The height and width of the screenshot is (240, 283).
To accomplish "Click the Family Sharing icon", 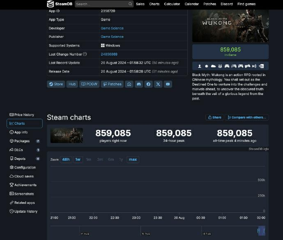I will click(220, 66).
